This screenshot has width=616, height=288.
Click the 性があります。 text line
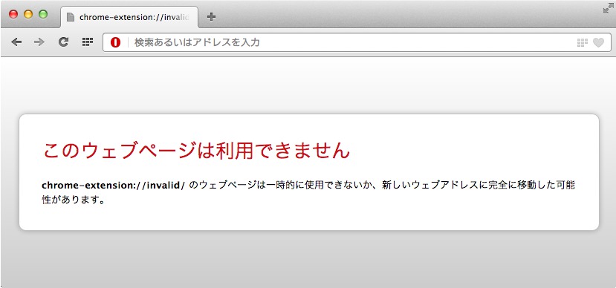point(74,200)
